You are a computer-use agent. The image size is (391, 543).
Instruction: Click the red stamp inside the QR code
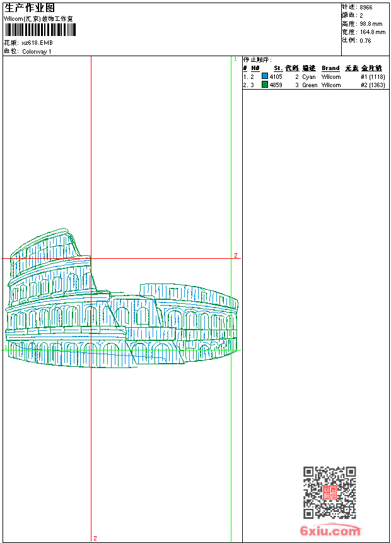click(x=329, y=493)
